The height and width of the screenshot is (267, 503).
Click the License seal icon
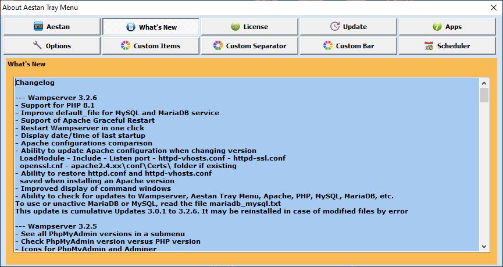tap(236, 27)
